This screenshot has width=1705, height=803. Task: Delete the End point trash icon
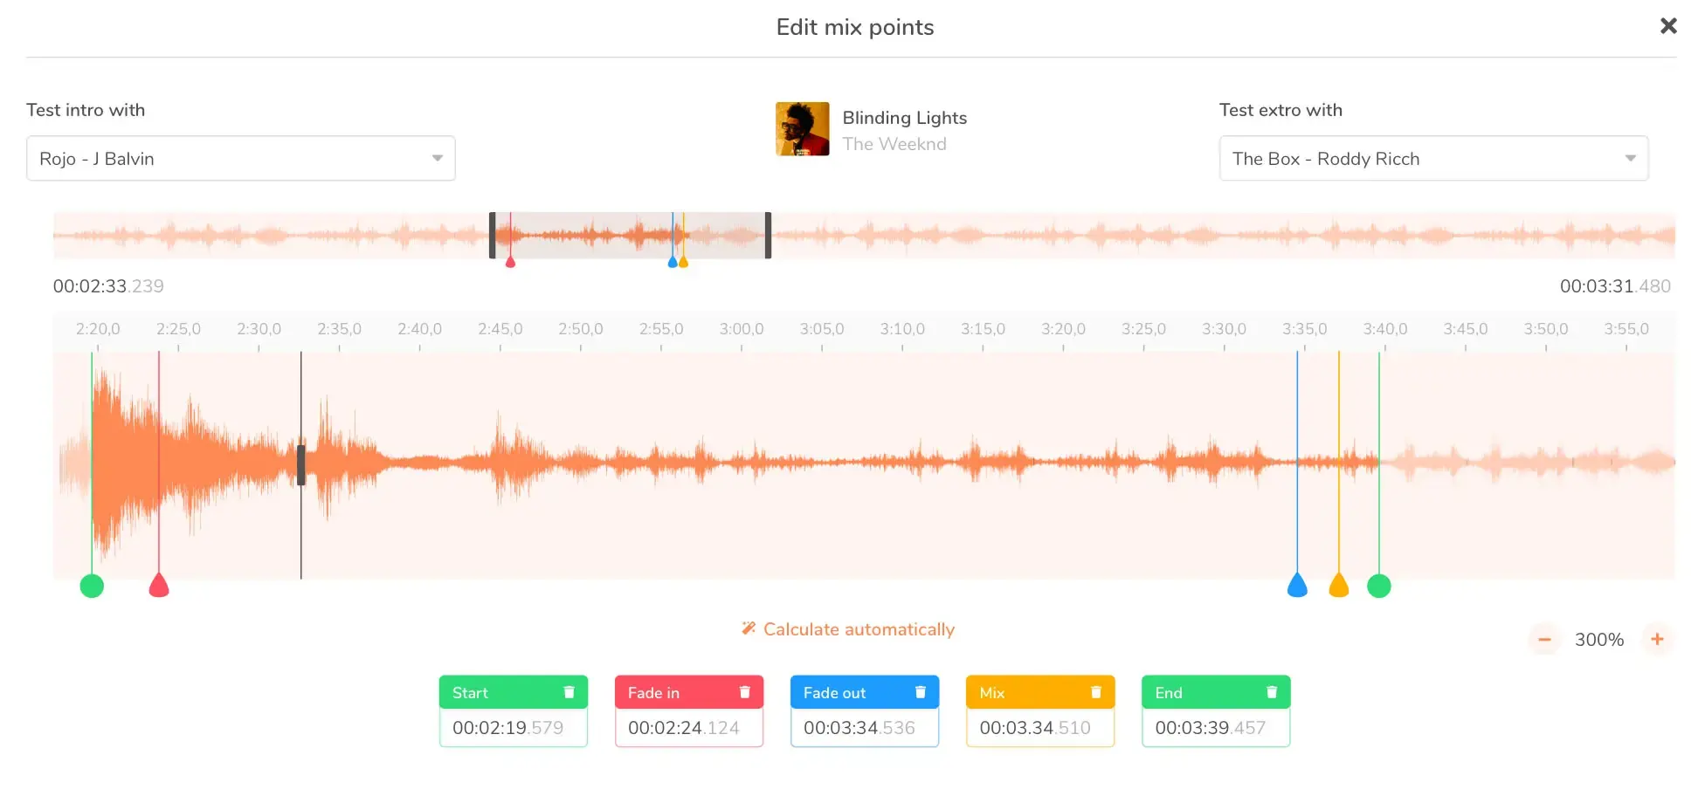coord(1272,692)
